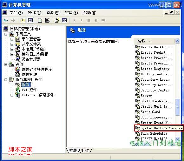Expand the 事件查看器 tree node
184x161 pixels.
pos(12,39)
